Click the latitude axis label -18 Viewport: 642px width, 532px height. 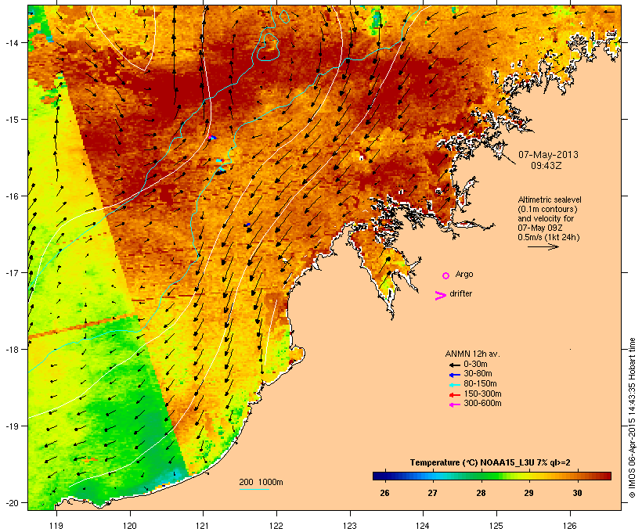[11, 350]
